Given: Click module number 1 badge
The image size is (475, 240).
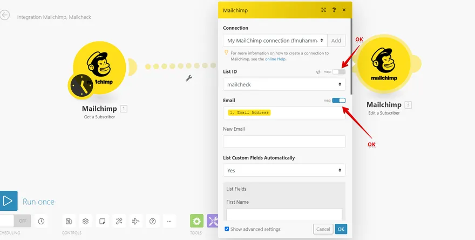Looking at the screenshot, I should point(124,109).
